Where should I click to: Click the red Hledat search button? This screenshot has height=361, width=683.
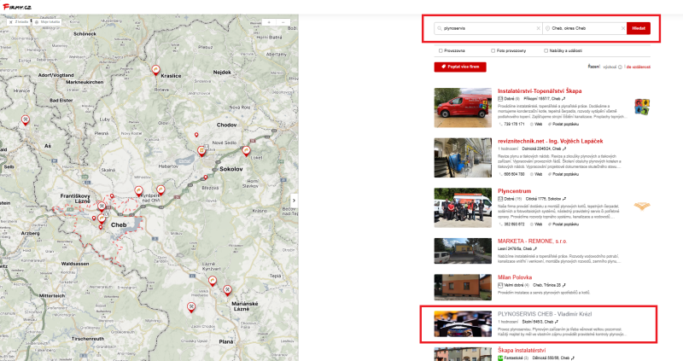tap(639, 28)
